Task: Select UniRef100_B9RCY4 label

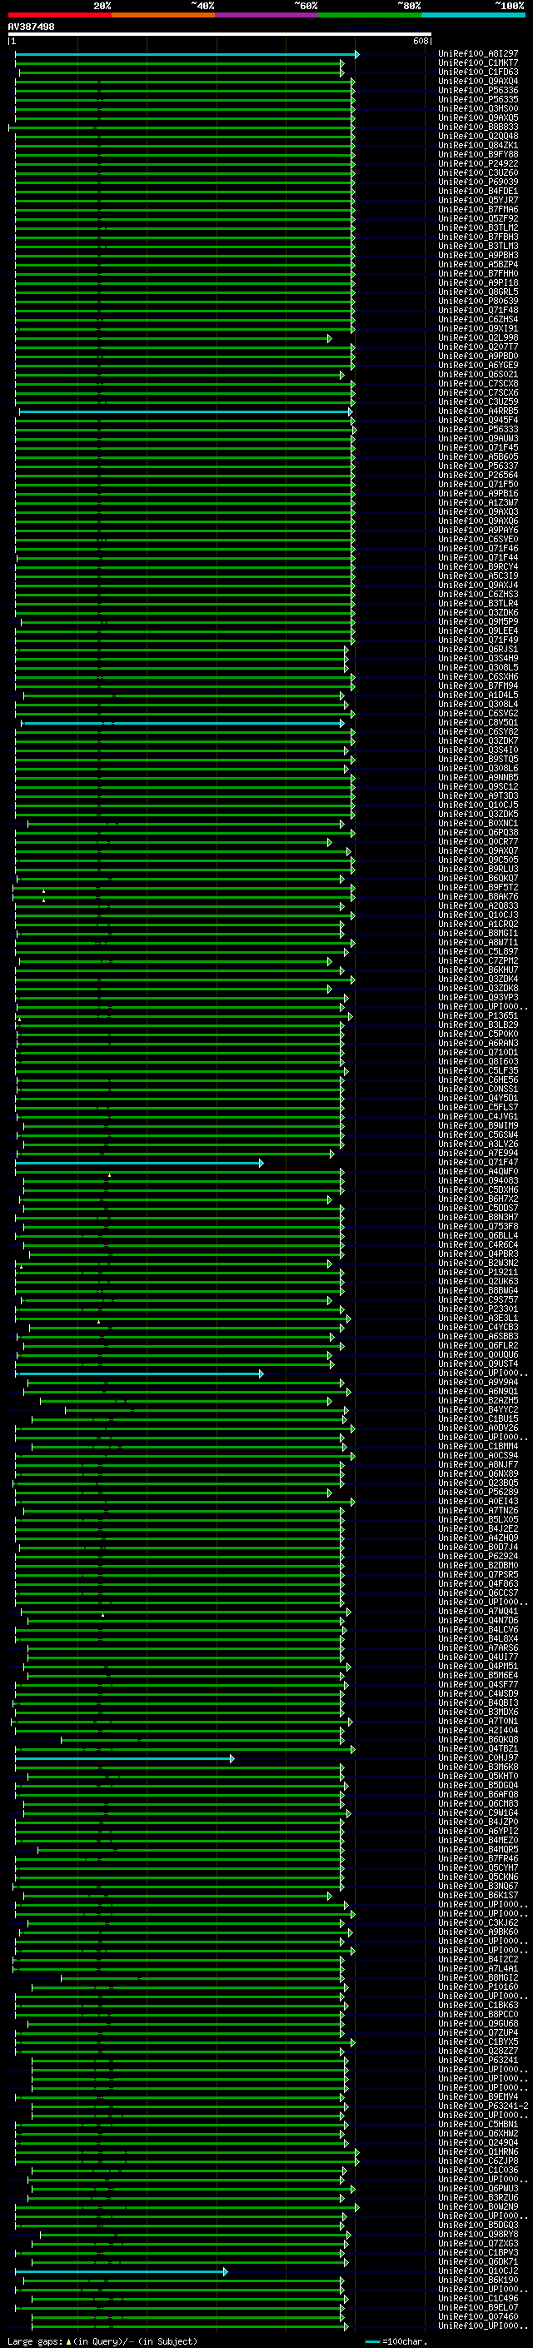Action: pos(478,568)
